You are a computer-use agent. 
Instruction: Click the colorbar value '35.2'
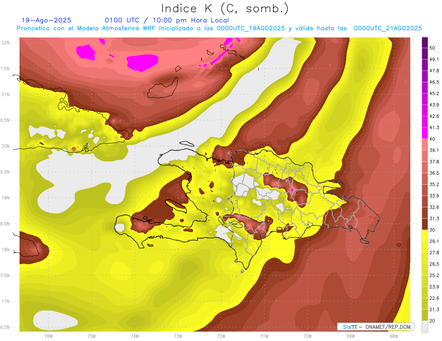pos(434,184)
